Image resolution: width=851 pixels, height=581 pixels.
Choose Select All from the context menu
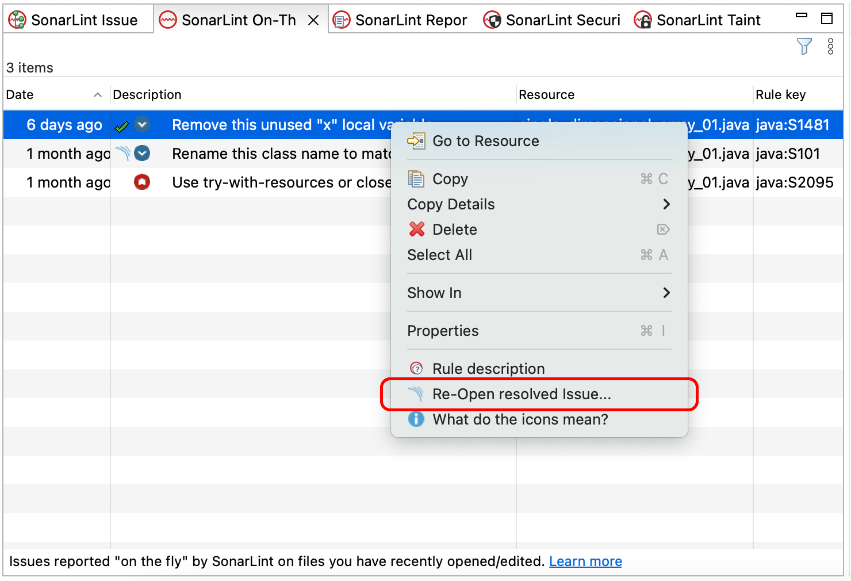point(440,255)
